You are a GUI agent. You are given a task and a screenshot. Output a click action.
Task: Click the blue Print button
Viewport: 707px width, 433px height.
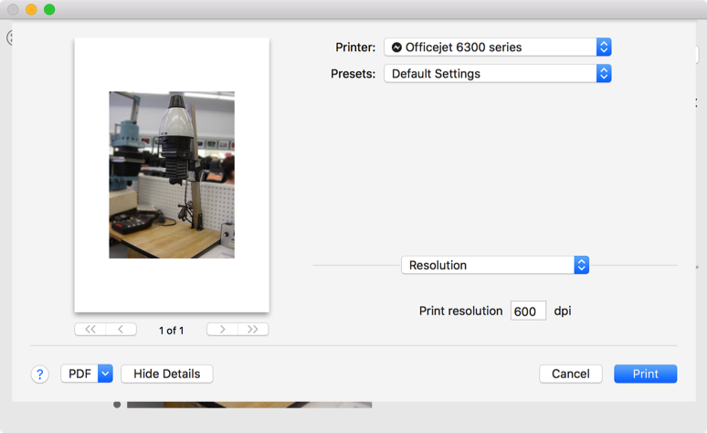[645, 374]
